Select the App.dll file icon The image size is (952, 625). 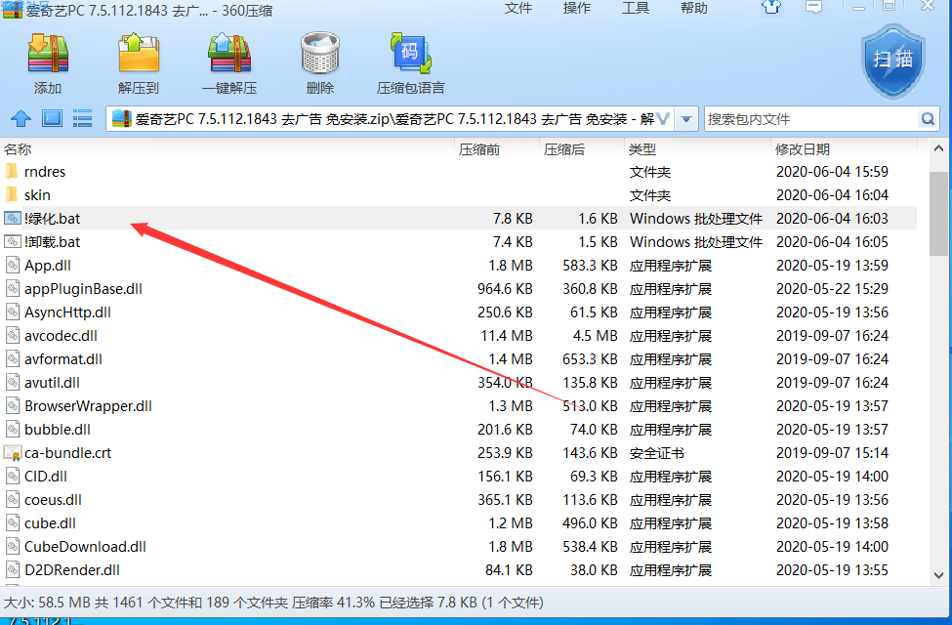13,266
